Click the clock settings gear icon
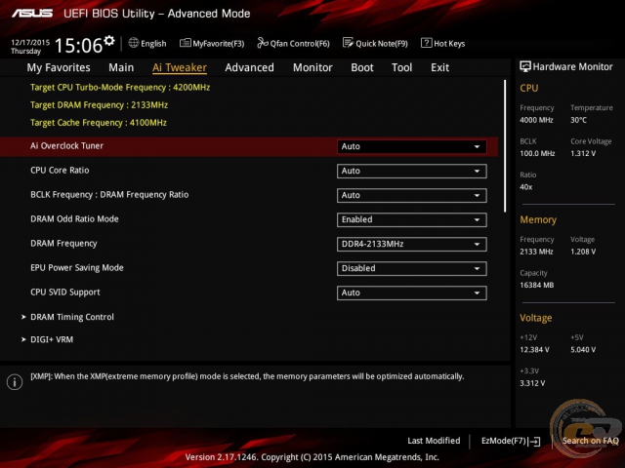Screen dimensions: 625x468 (x=108, y=40)
